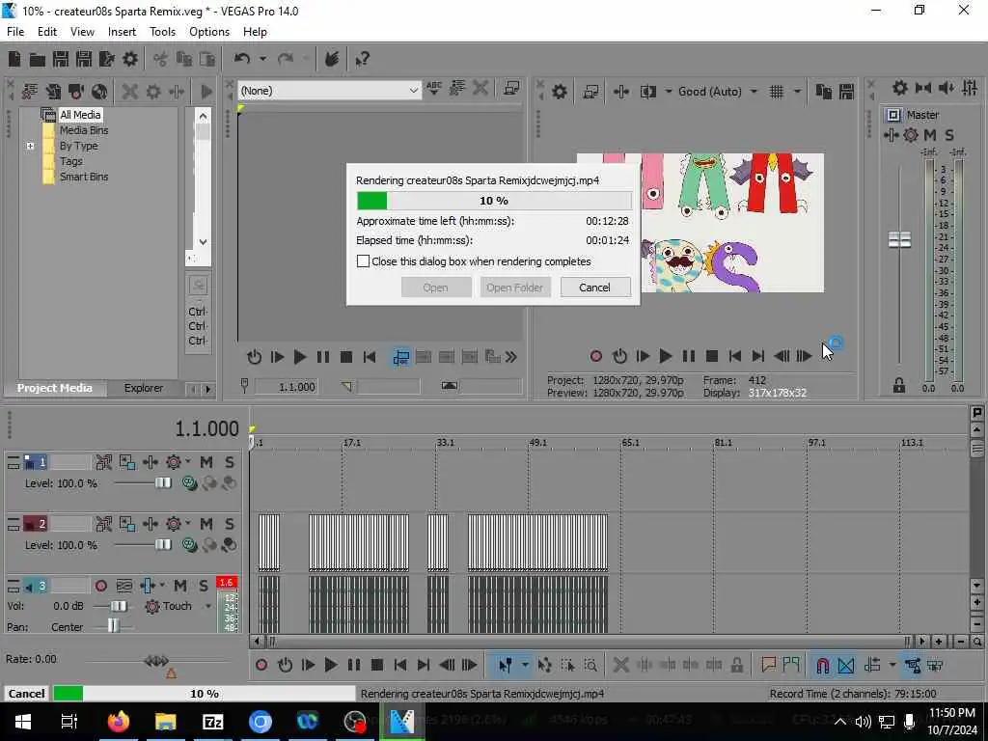Open Touch automation mode dropdown on track 3
This screenshot has width=988, height=741.
tap(208, 607)
